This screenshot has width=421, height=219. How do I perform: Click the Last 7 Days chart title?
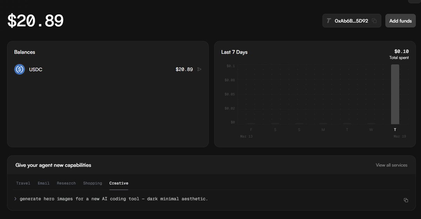pos(234,52)
